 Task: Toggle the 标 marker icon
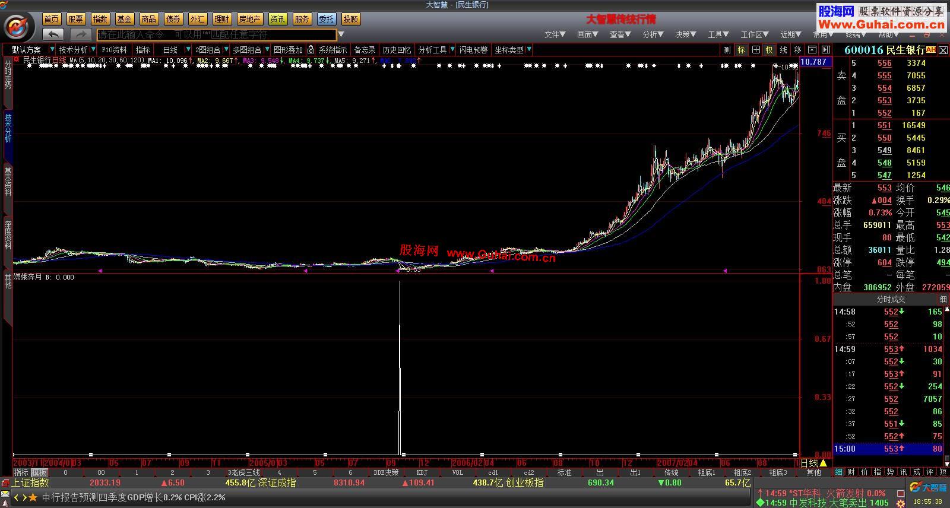click(x=742, y=50)
